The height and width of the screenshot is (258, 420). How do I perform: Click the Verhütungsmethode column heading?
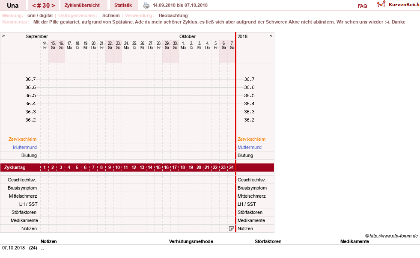click(191, 241)
